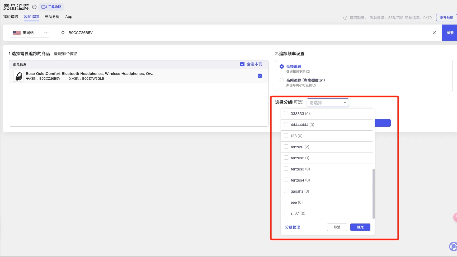457x257 pixels.
Task: Select the 高频追踪 radio option
Action: (x=282, y=80)
